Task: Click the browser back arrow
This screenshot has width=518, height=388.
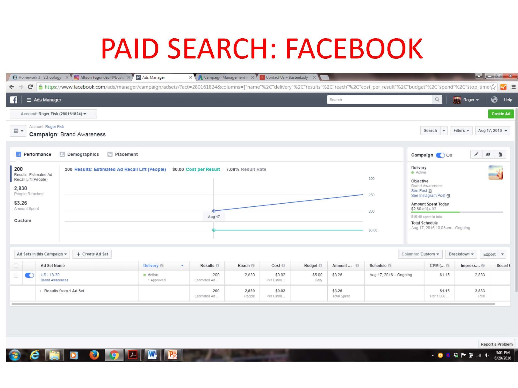Action: (x=12, y=87)
